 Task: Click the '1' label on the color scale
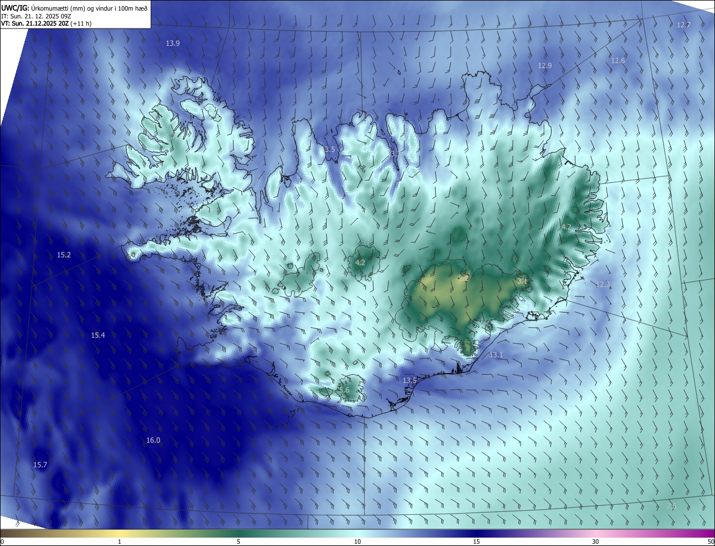(120, 542)
